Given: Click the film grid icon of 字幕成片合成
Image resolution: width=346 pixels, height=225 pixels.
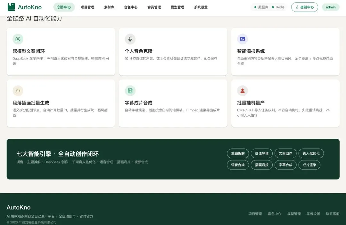Looking at the screenshot, I should click(130, 90).
